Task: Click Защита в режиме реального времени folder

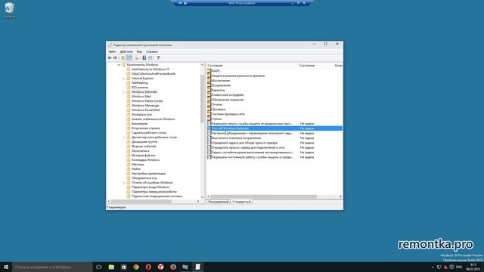Action: point(238,76)
